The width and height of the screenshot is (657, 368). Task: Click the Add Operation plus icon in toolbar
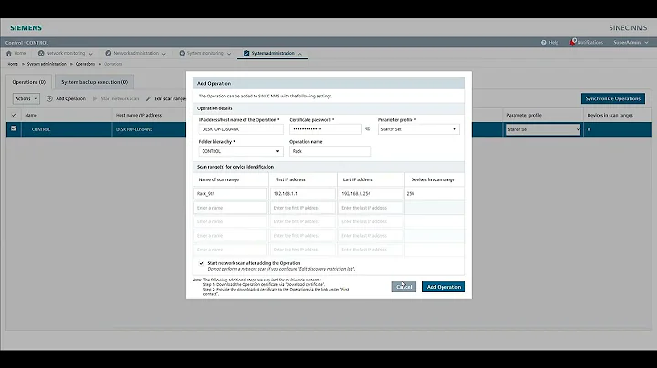pyautogui.click(x=49, y=98)
